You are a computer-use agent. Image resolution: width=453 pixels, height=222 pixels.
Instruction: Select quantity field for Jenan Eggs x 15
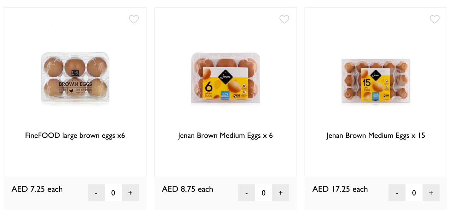[x=414, y=193]
